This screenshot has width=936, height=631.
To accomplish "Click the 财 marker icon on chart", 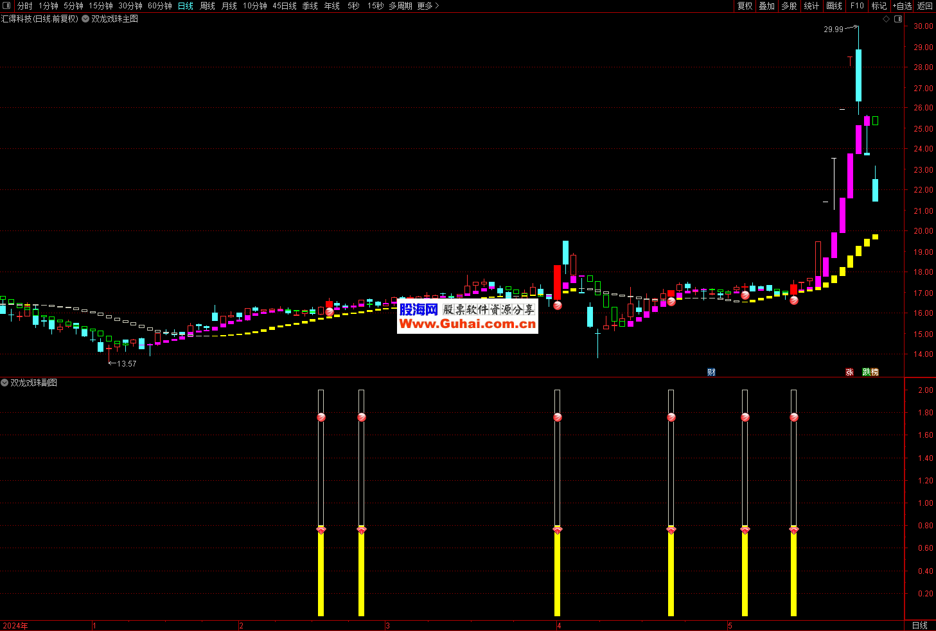I will (711, 372).
